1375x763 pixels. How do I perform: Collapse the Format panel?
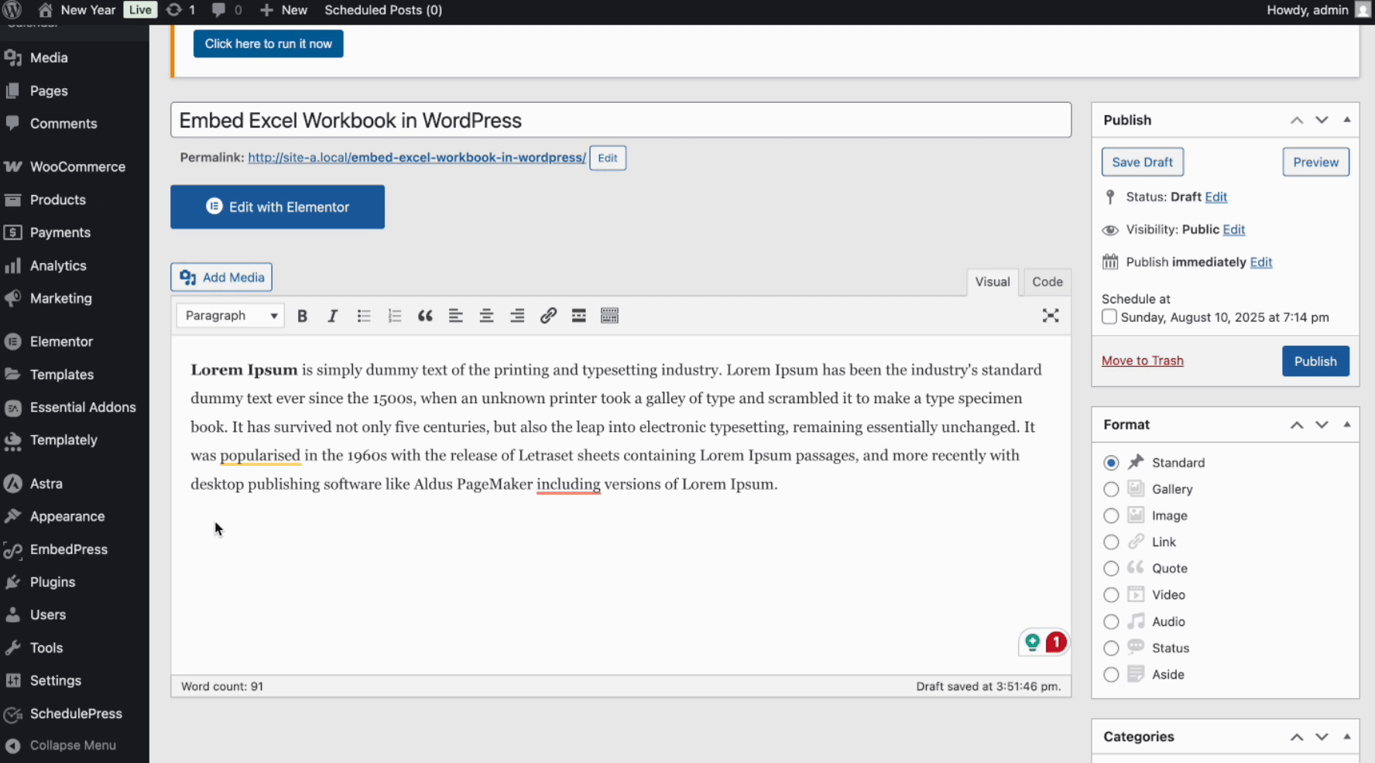(x=1347, y=425)
